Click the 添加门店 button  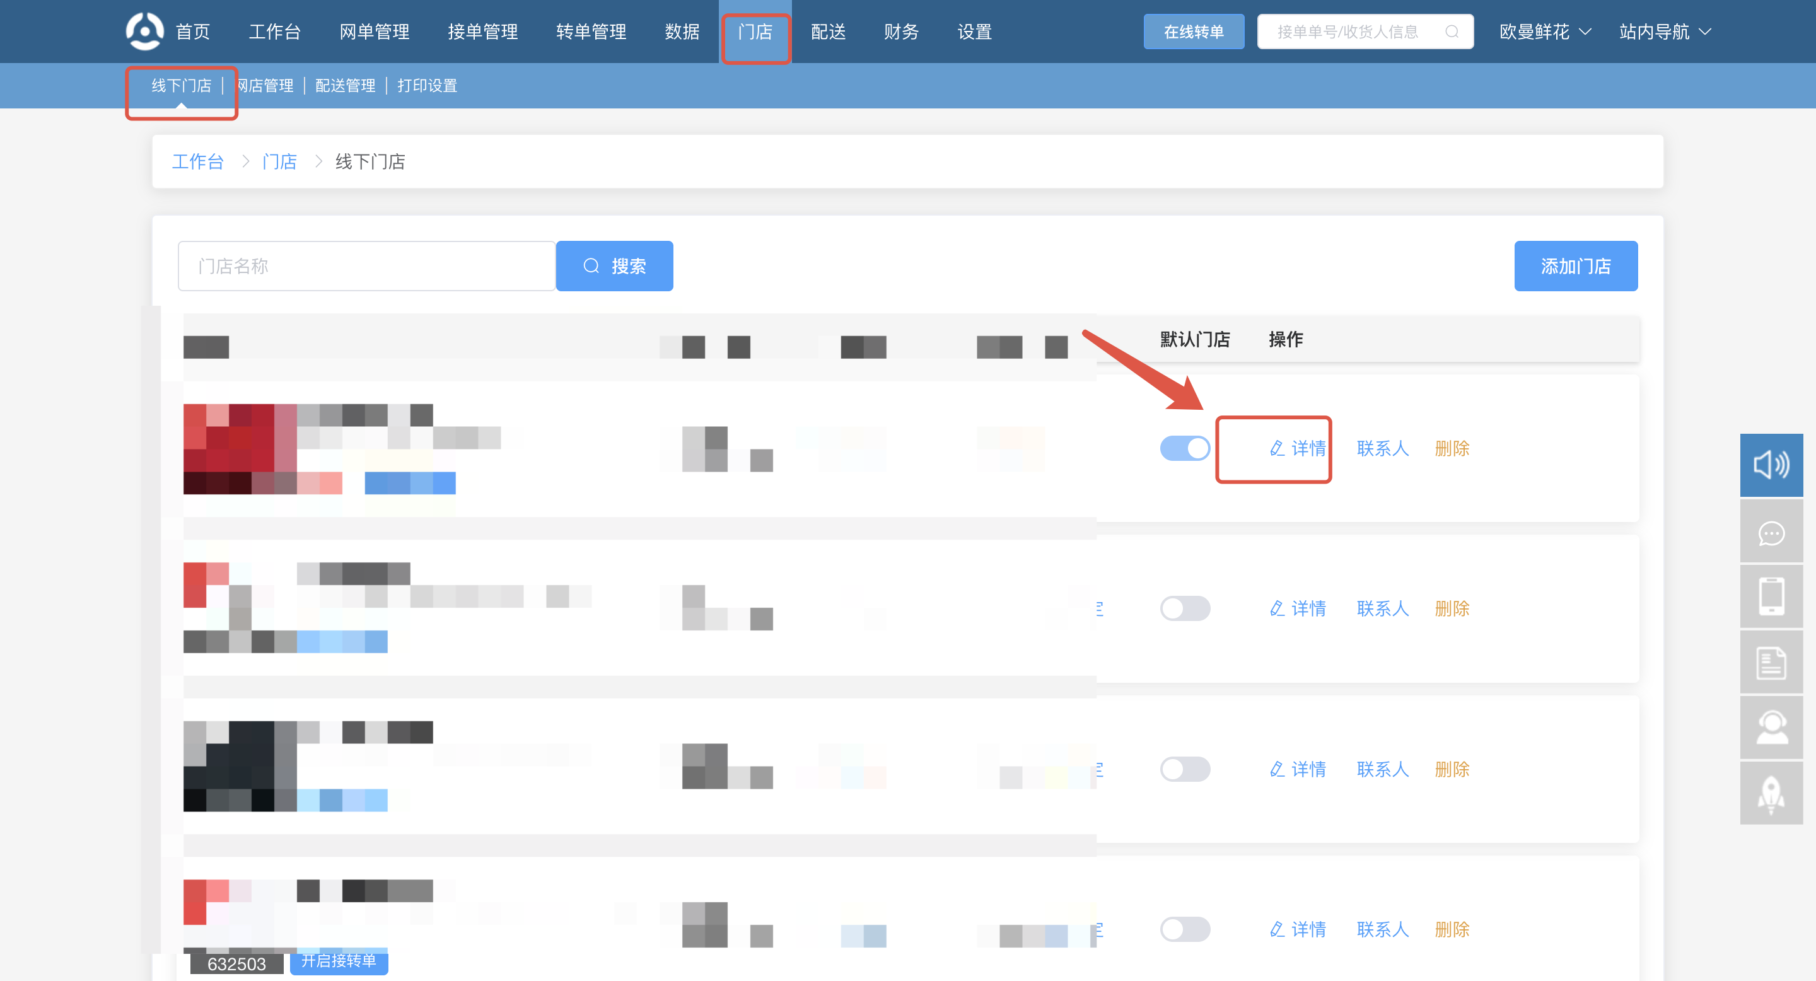click(x=1575, y=267)
